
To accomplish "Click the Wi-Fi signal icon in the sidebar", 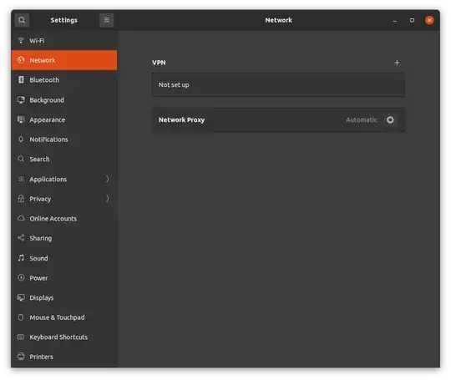I will pos(21,40).
